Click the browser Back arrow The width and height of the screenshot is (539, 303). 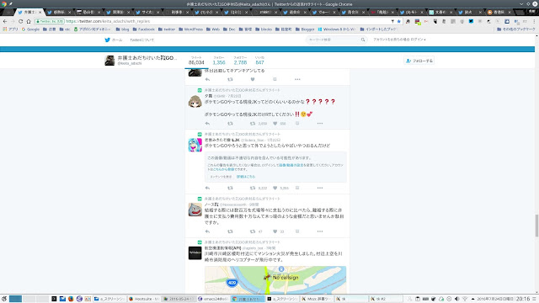[x=5, y=21]
